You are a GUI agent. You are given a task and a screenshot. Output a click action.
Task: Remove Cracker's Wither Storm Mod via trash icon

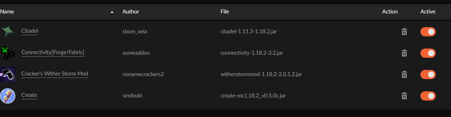point(404,75)
